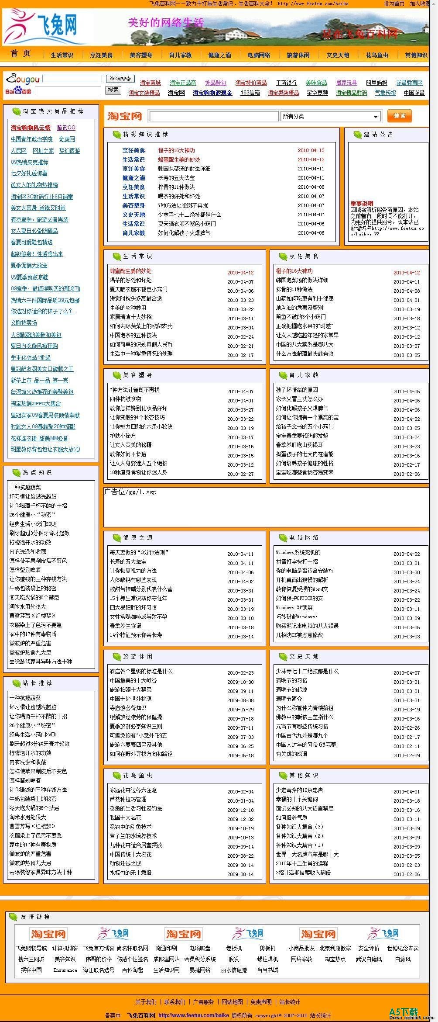The width and height of the screenshot is (438, 1022).
Task: Open 孩子坏情绪的原因 article
Action: [x=297, y=390]
